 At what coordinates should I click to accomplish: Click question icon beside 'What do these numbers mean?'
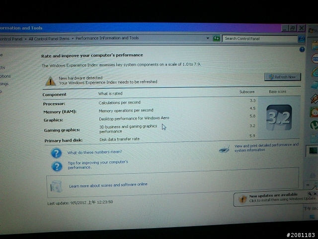click(56, 153)
